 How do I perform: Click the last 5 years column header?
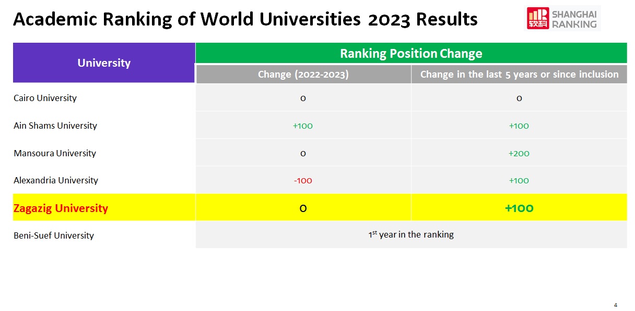(x=519, y=74)
